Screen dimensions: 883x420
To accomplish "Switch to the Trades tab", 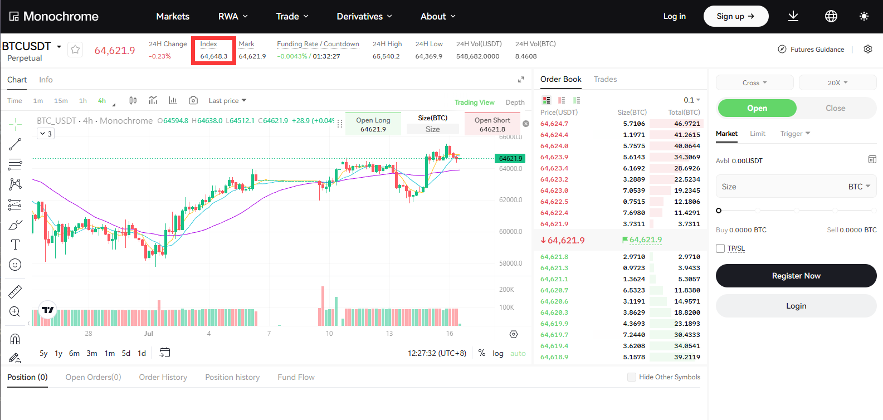I will coord(605,79).
